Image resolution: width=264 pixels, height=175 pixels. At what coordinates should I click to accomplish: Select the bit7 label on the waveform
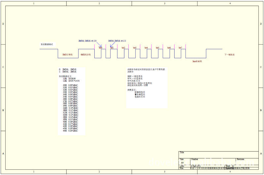[x=181, y=48]
